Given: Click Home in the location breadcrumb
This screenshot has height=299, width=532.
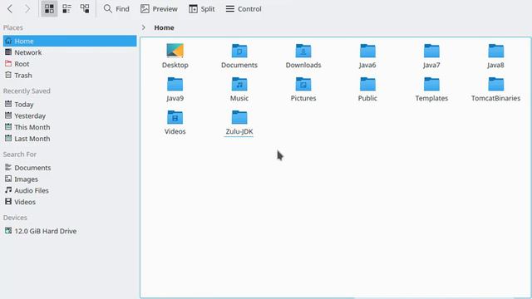Looking at the screenshot, I should coord(165,27).
